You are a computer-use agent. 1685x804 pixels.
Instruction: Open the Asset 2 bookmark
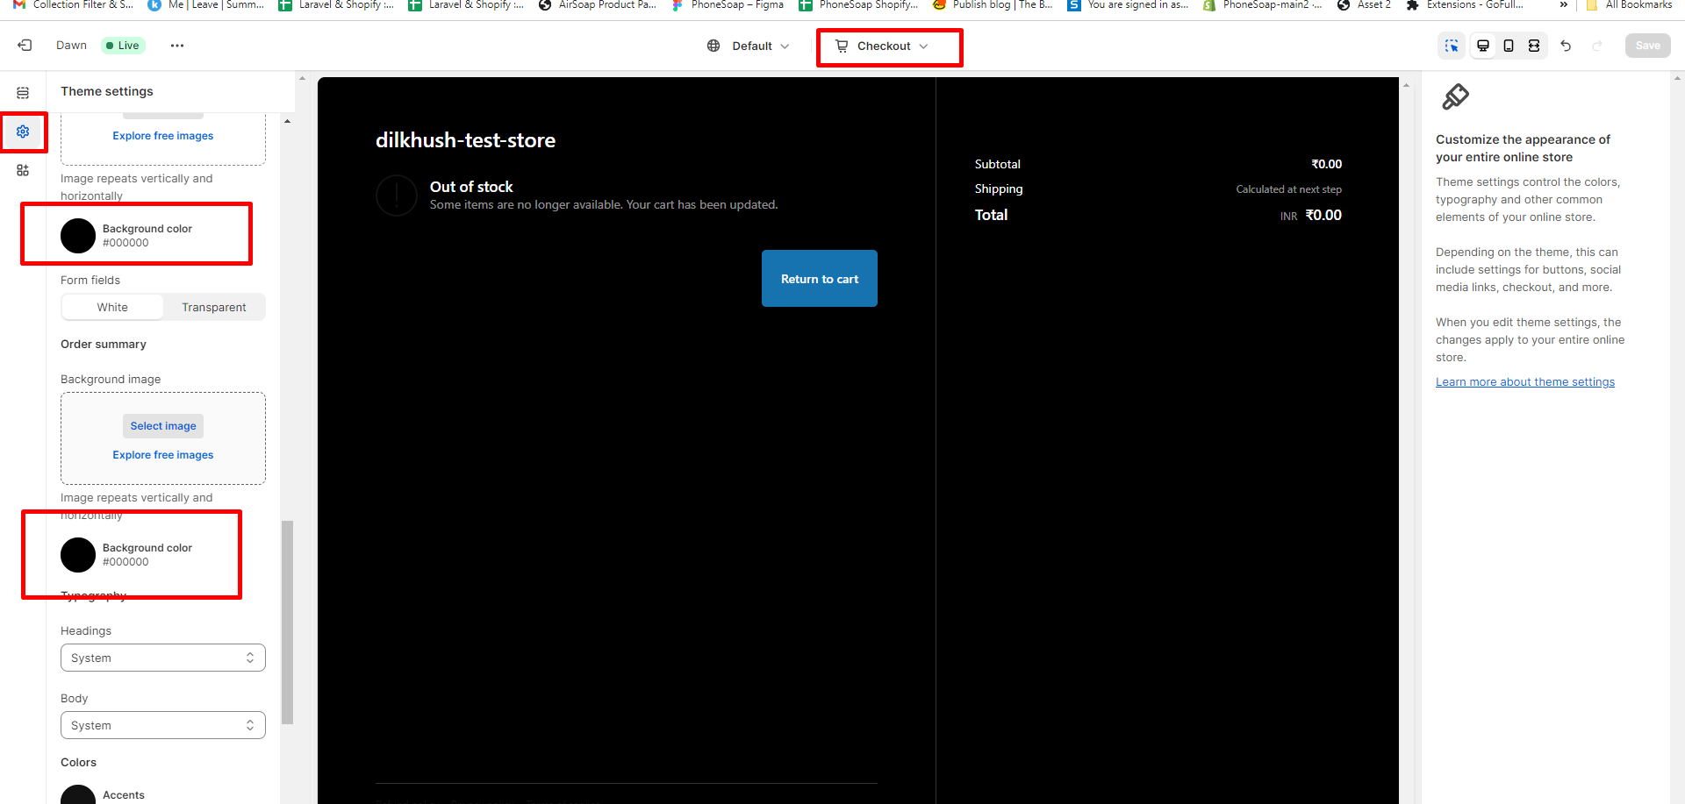point(1365,5)
